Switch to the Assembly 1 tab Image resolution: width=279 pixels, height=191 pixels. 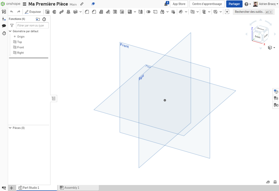72,188
